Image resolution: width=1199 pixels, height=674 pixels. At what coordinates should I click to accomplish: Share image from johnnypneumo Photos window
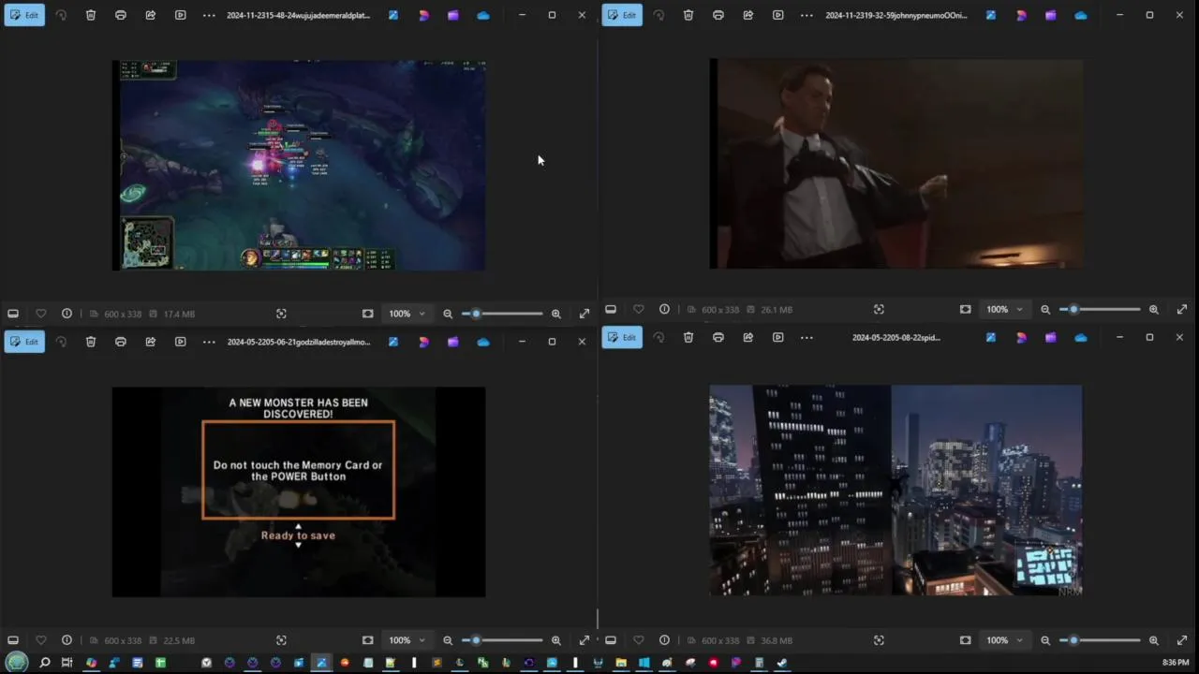pyautogui.click(x=748, y=15)
